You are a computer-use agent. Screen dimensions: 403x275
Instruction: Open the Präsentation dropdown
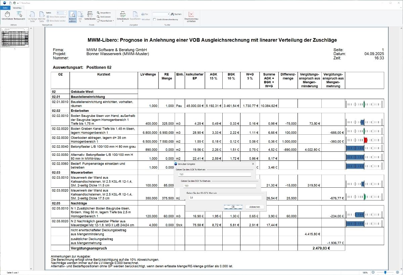click(105, 20)
